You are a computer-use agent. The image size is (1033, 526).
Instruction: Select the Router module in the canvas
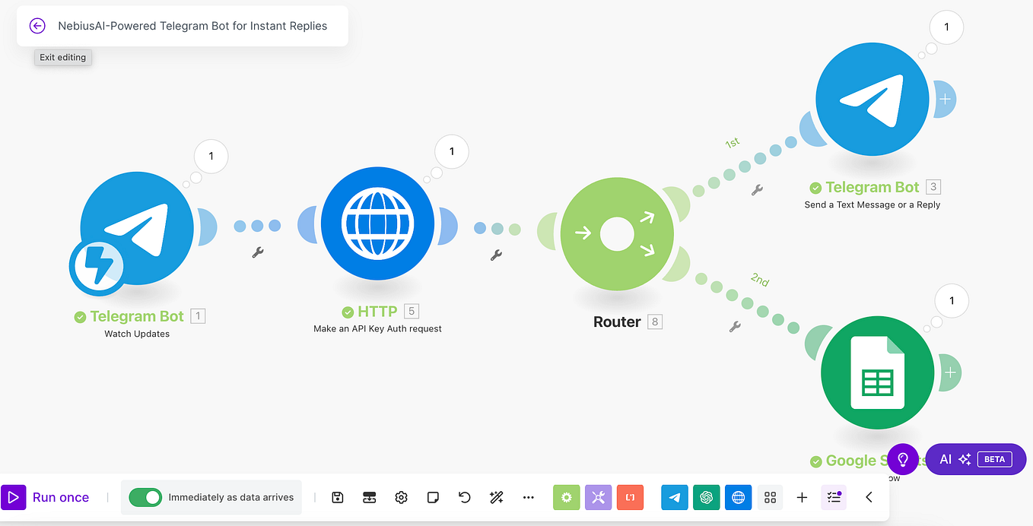pos(617,233)
